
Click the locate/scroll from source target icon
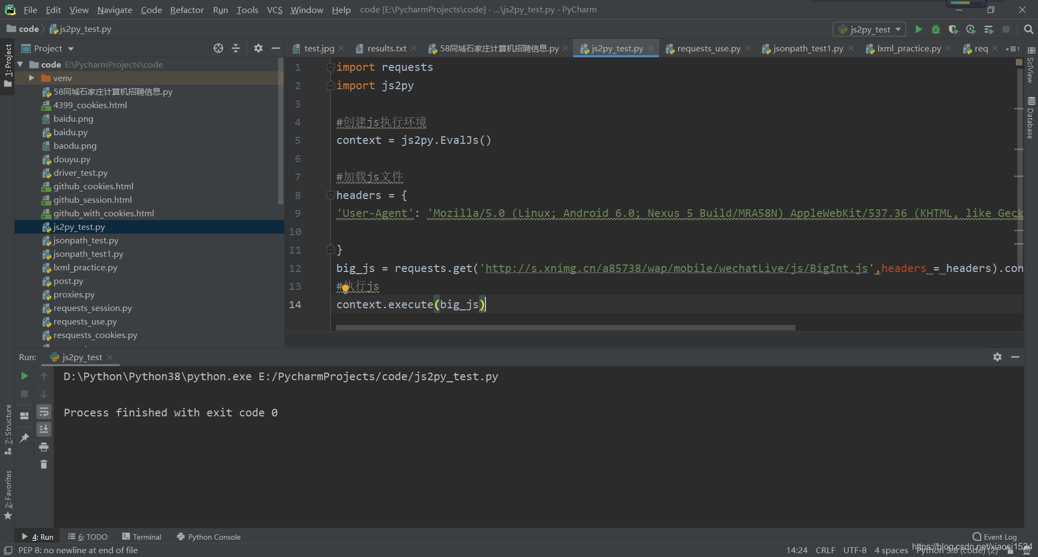(218, 48)
